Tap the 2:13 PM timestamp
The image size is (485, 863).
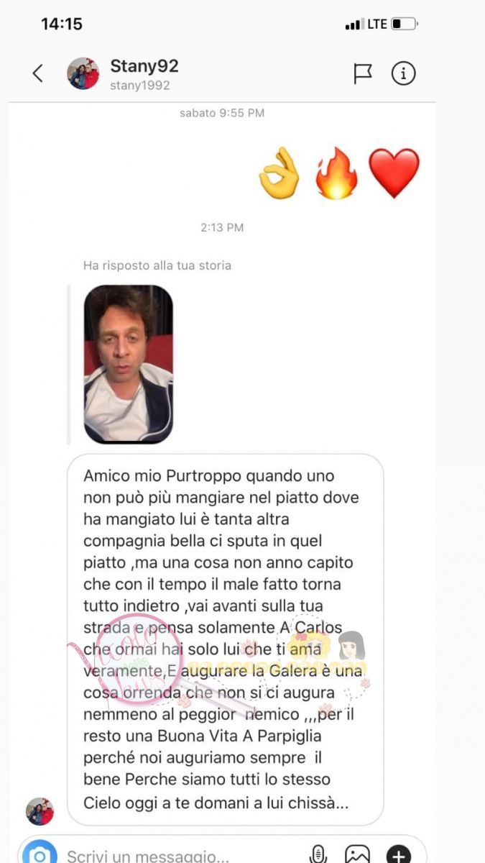pyautogui.click(x=222, y=227)
